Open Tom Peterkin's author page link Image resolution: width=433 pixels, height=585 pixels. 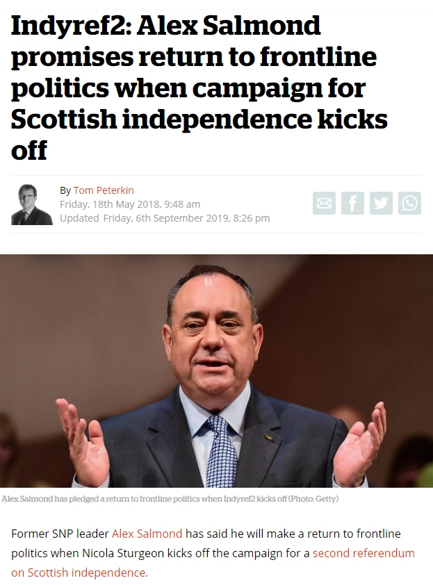pyautogui.click(x=104, y=190)
